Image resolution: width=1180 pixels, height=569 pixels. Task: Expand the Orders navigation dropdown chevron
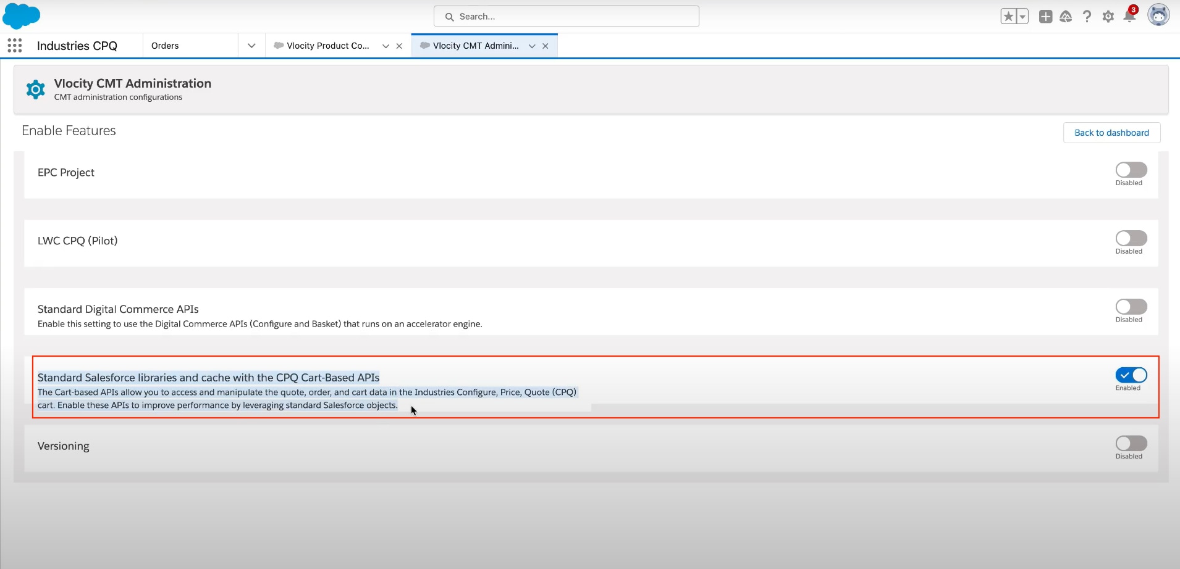(x=251, y=46)
